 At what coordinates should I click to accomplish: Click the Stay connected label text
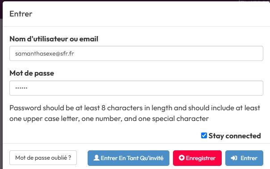point(235,136)
